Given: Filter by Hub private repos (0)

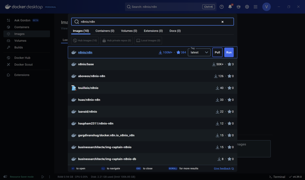Looking at the screenshot, I should click(116, 40).
